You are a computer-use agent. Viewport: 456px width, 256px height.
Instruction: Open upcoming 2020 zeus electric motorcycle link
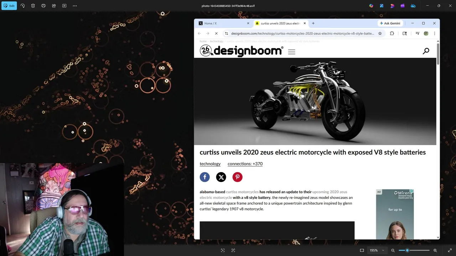[273, 195]
